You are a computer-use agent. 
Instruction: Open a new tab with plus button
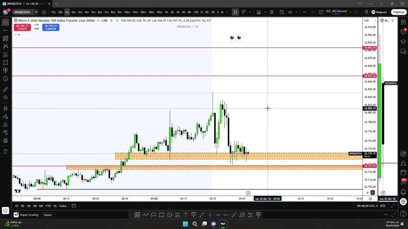56,4
